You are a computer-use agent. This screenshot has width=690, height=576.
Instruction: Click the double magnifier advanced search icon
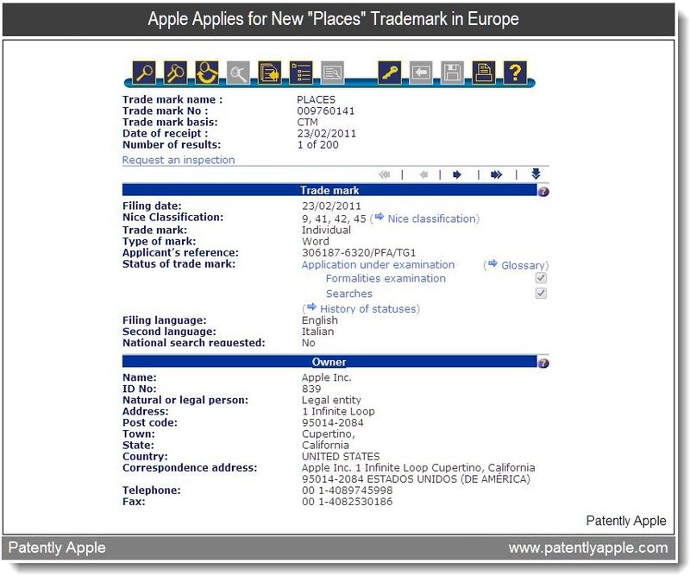pyautogui.click(x=175, y=73)
